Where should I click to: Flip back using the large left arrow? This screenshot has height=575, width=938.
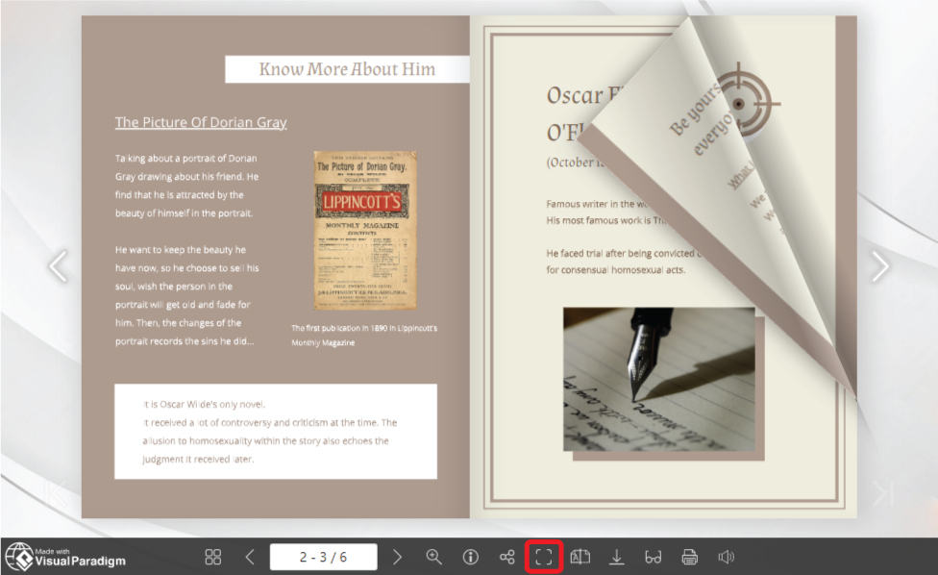tap(60, 266)
